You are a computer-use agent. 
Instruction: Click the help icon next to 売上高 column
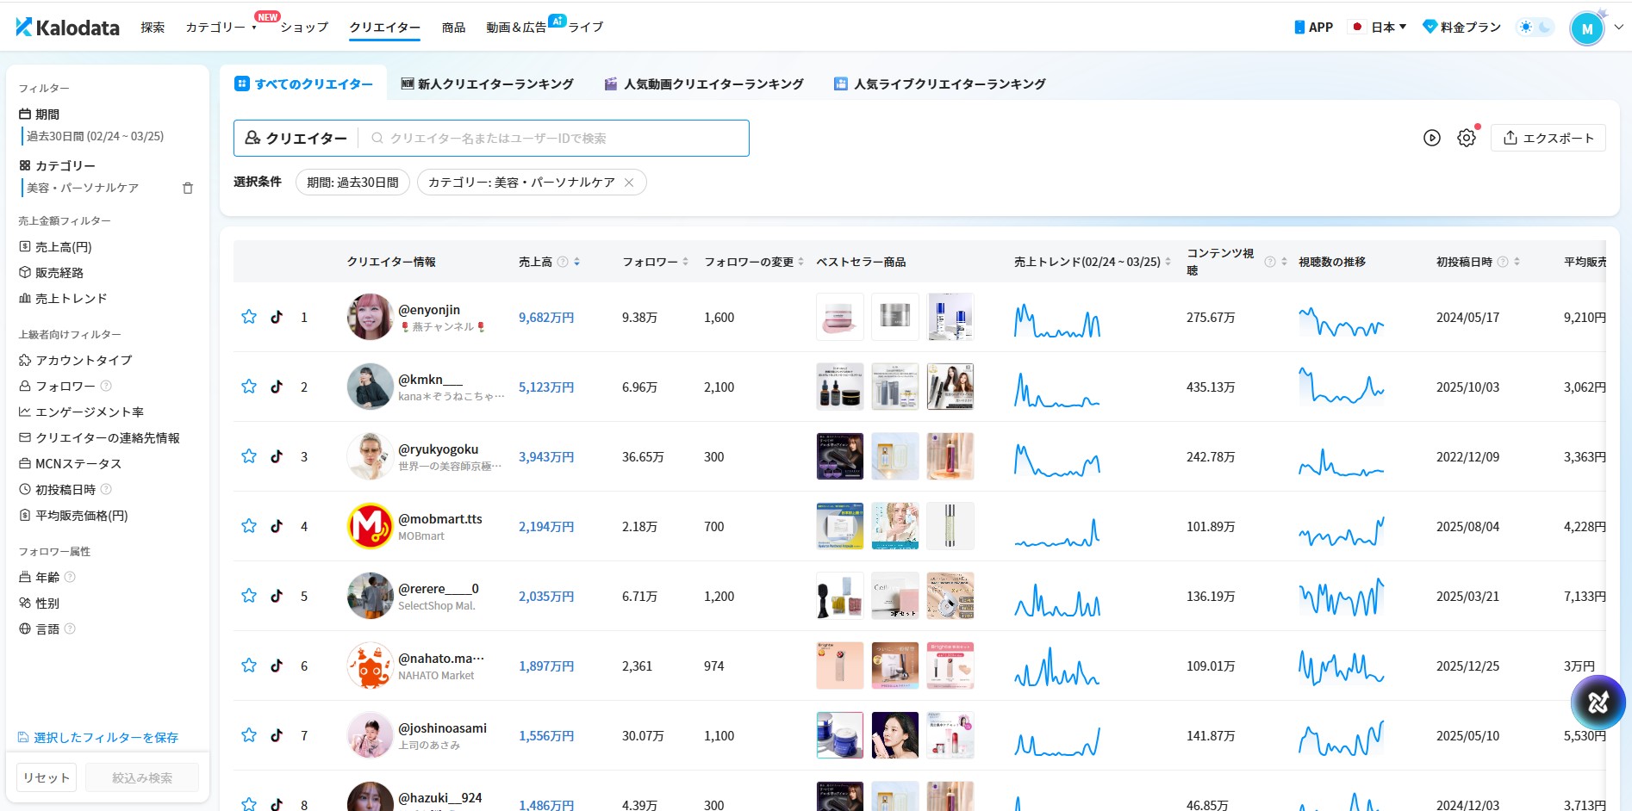(x=563, y=262)
